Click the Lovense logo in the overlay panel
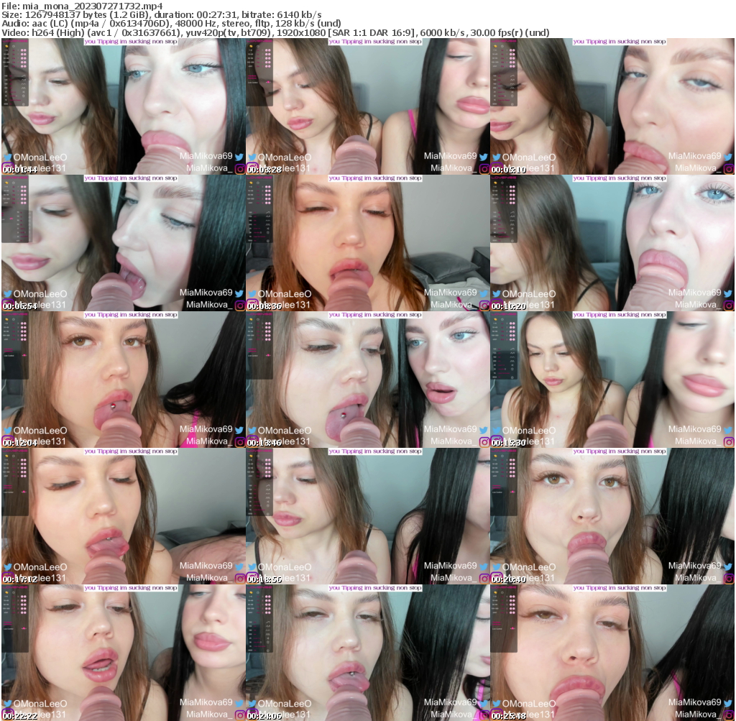The image size is (736, 721). click(x=15, y=40)
